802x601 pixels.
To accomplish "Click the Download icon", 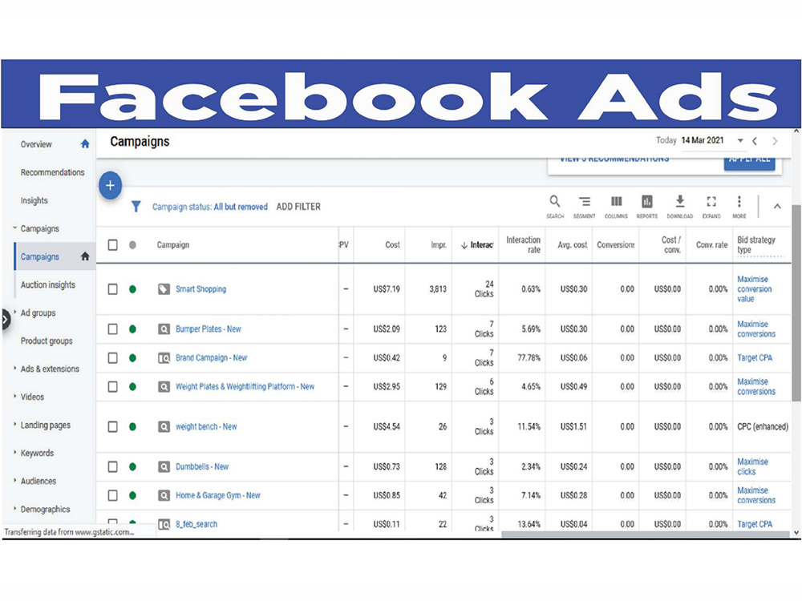I will (680, 206).
